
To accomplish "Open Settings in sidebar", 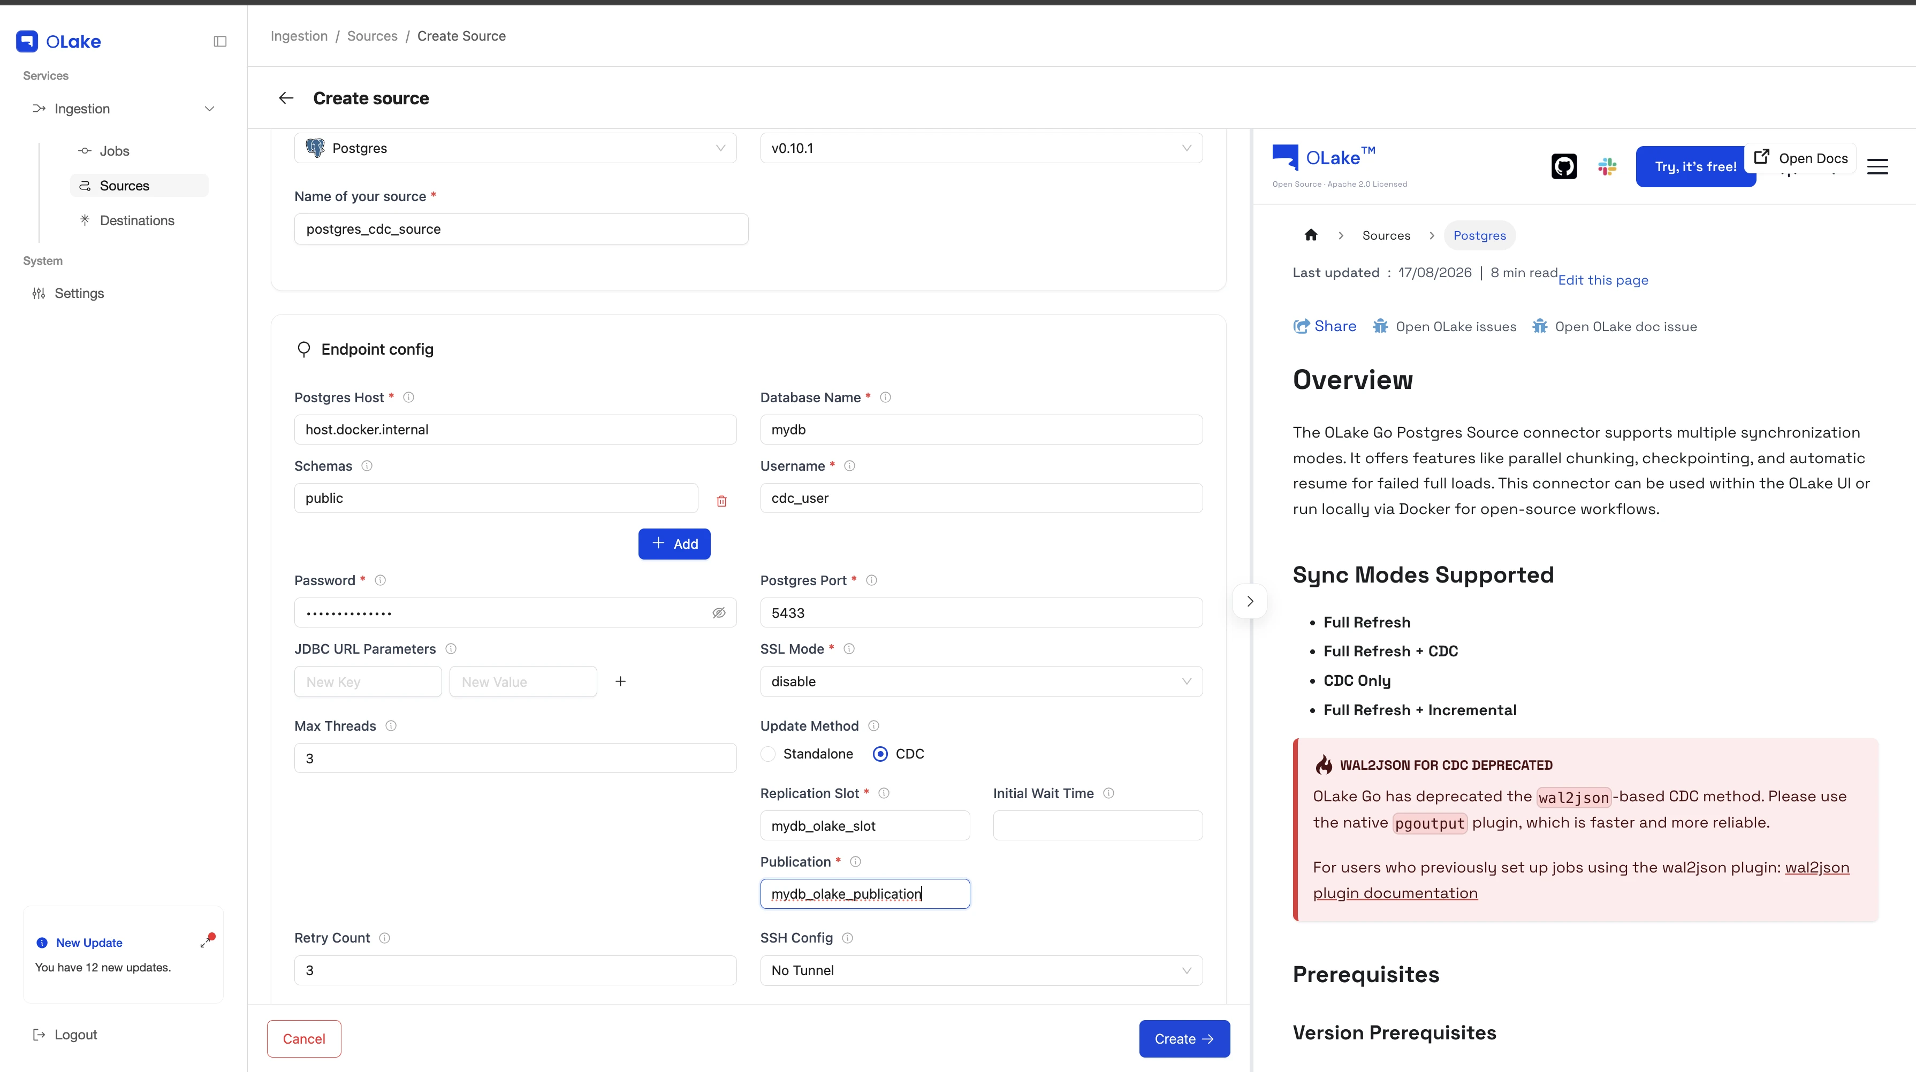I will (79, 294).
